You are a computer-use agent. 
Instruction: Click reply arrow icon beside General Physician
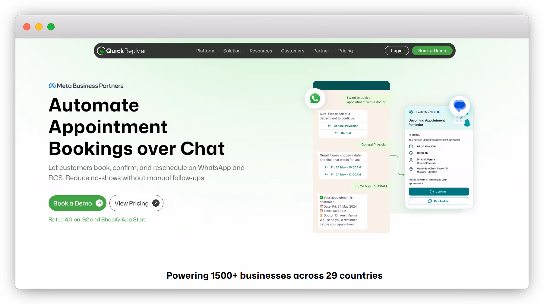[329, 126]
